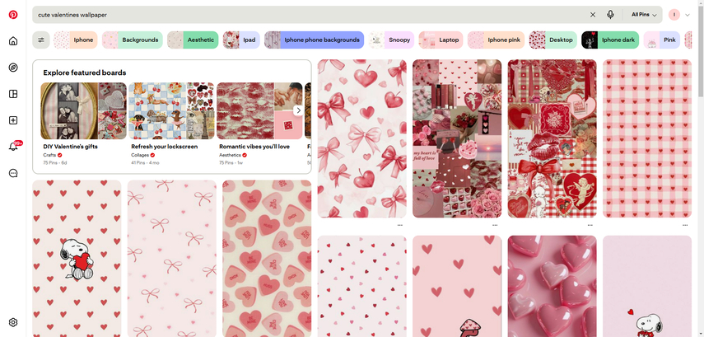
Task: Open the pink bows on pale background pin
Action: 172,259
